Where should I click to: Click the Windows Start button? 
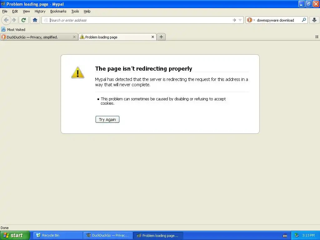click(15, 235)
